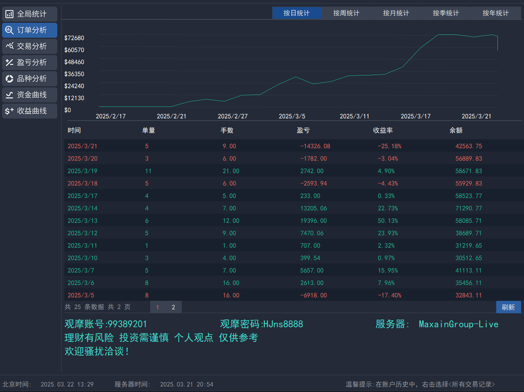Click the 盈亏分析 plus-minus icon
The image size is (524, 392).
(9, 63)
